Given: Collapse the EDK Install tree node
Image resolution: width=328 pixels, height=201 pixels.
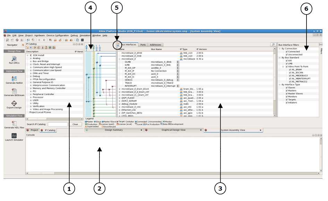Looking at the screenshot, I should coord(28,55).
